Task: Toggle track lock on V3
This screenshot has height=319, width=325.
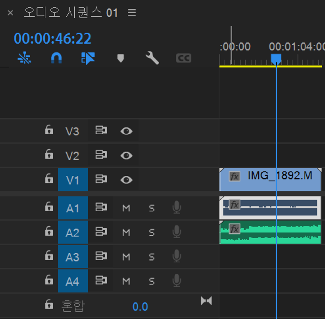Action: [x=49, y=130]
